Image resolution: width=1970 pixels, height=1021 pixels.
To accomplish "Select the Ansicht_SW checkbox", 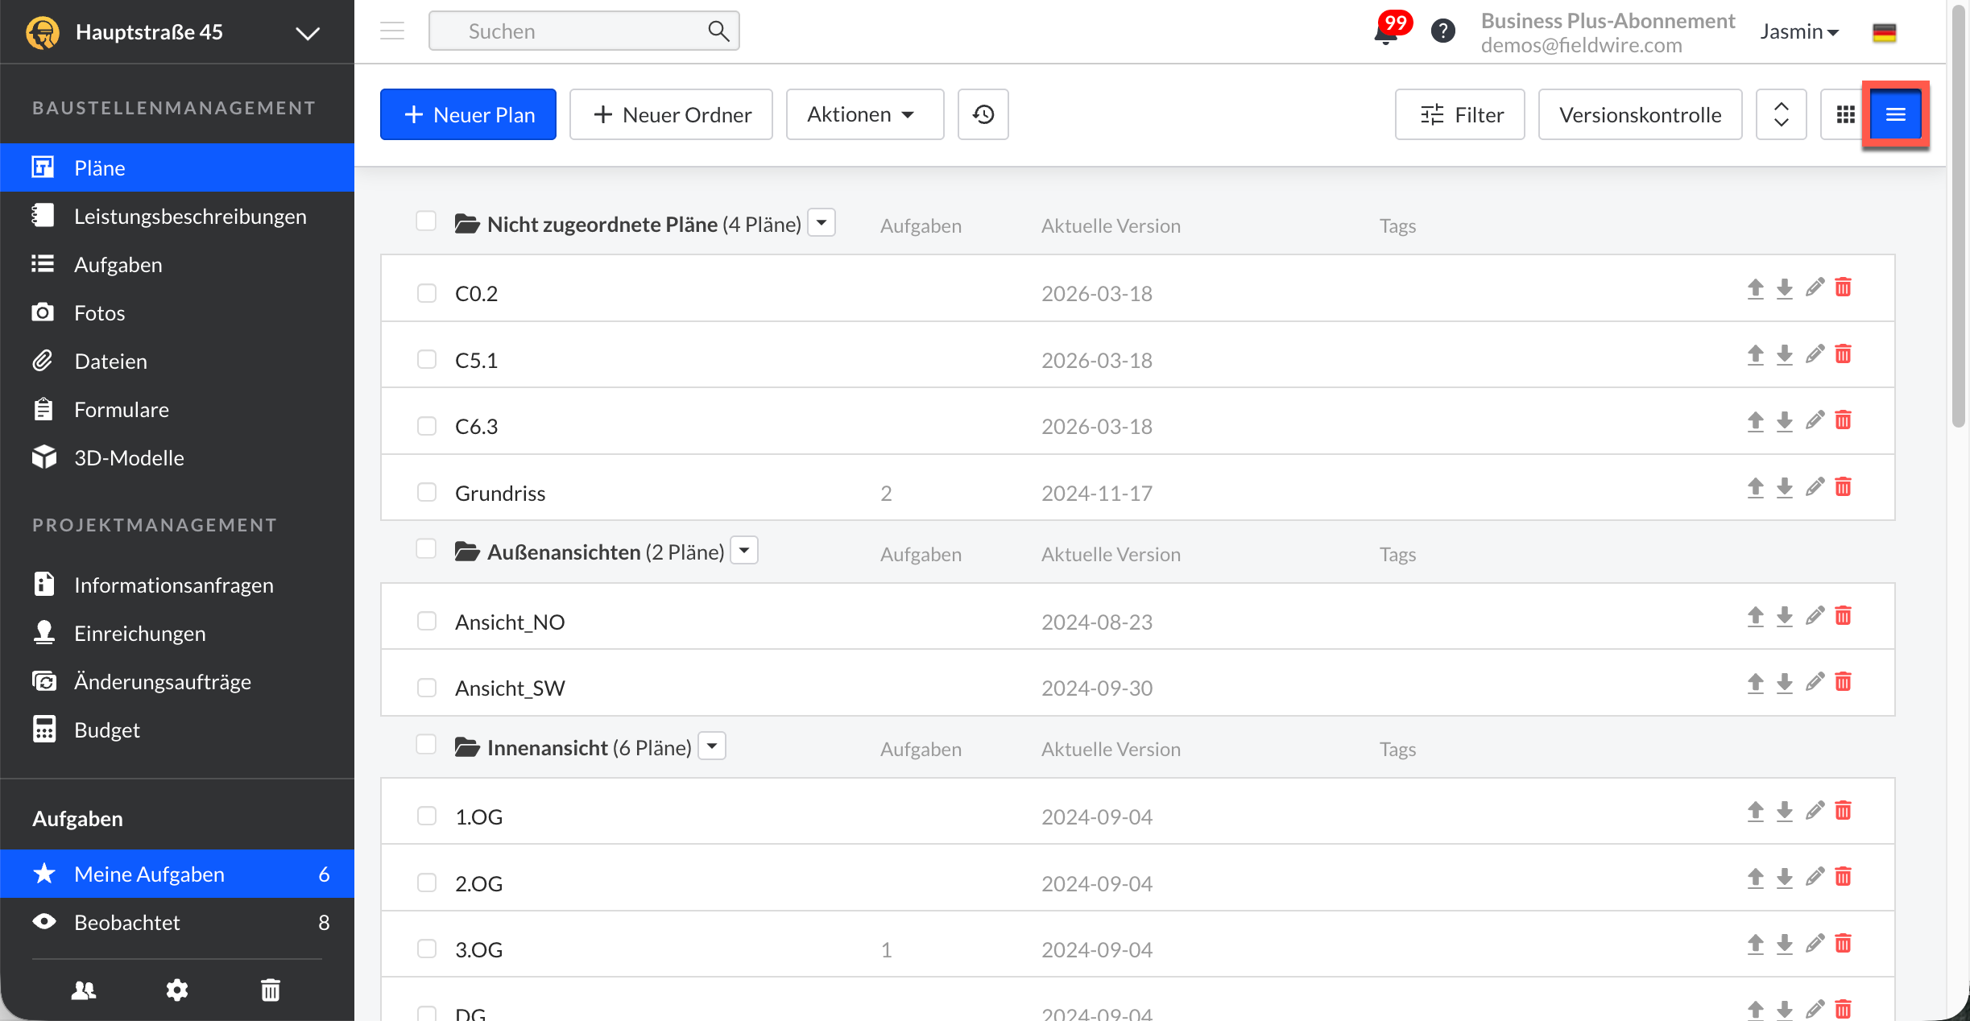I will [426, 688].
